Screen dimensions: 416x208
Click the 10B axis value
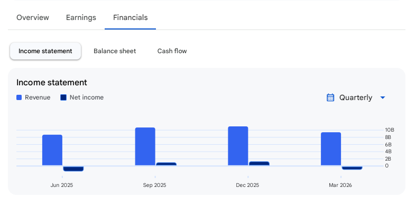(390, 130)
